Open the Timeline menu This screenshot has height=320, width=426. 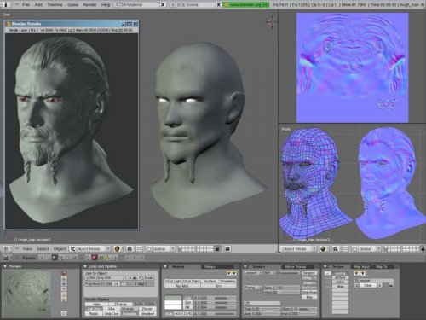(55, 5)
